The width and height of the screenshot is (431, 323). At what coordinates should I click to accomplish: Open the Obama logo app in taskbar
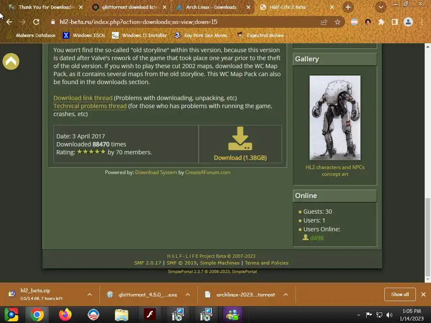[93, 315]
